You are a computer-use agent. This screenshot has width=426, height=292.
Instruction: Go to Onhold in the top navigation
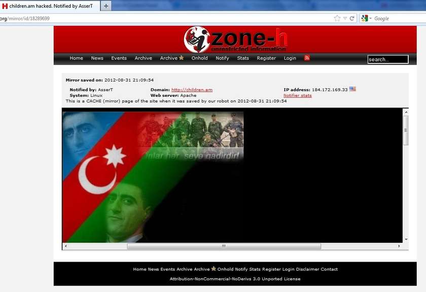tap(199, 58)
